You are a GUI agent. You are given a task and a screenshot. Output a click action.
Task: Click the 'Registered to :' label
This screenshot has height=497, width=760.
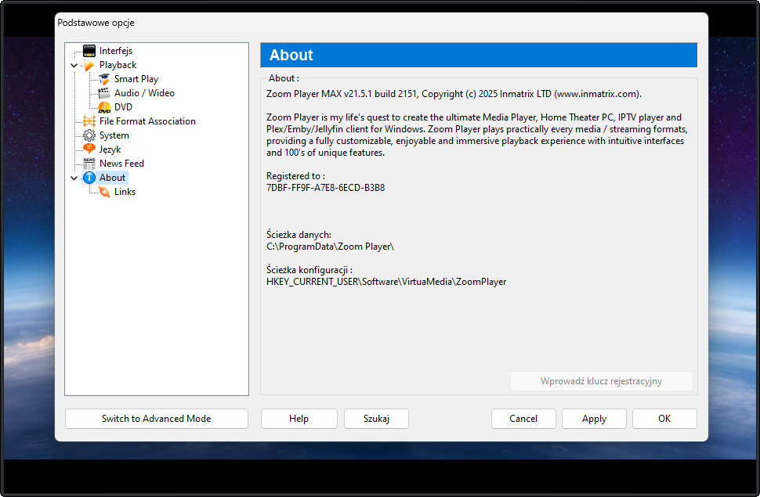(295, 176)
